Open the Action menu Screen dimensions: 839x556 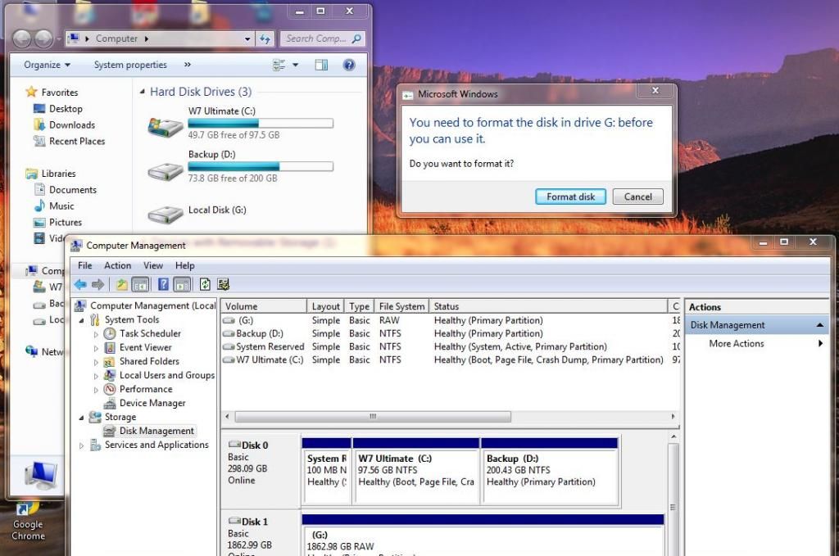117,265
